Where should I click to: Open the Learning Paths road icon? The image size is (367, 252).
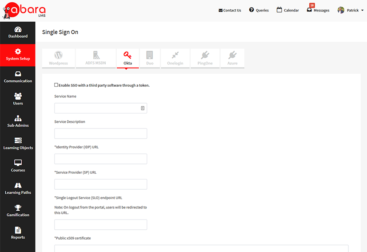tap(18, 185)
